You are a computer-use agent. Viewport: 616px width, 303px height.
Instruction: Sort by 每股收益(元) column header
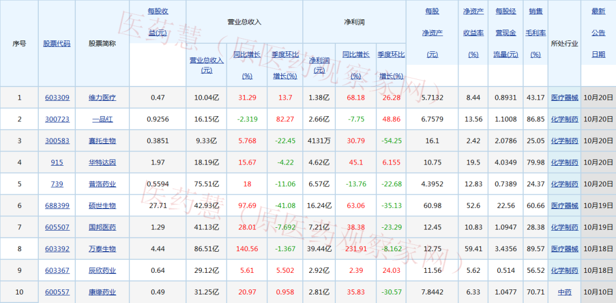157,22
